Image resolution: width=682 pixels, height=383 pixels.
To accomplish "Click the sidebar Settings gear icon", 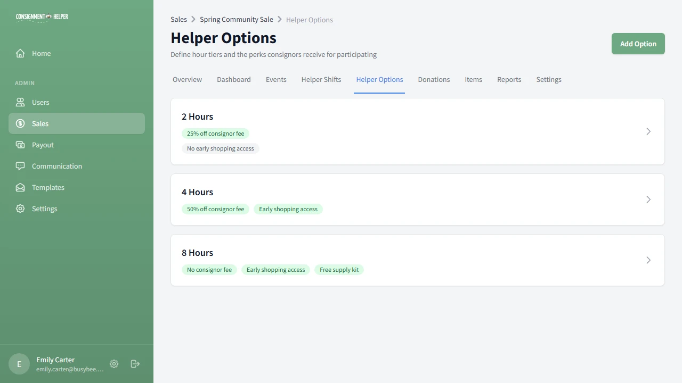I will pos(20,209).
